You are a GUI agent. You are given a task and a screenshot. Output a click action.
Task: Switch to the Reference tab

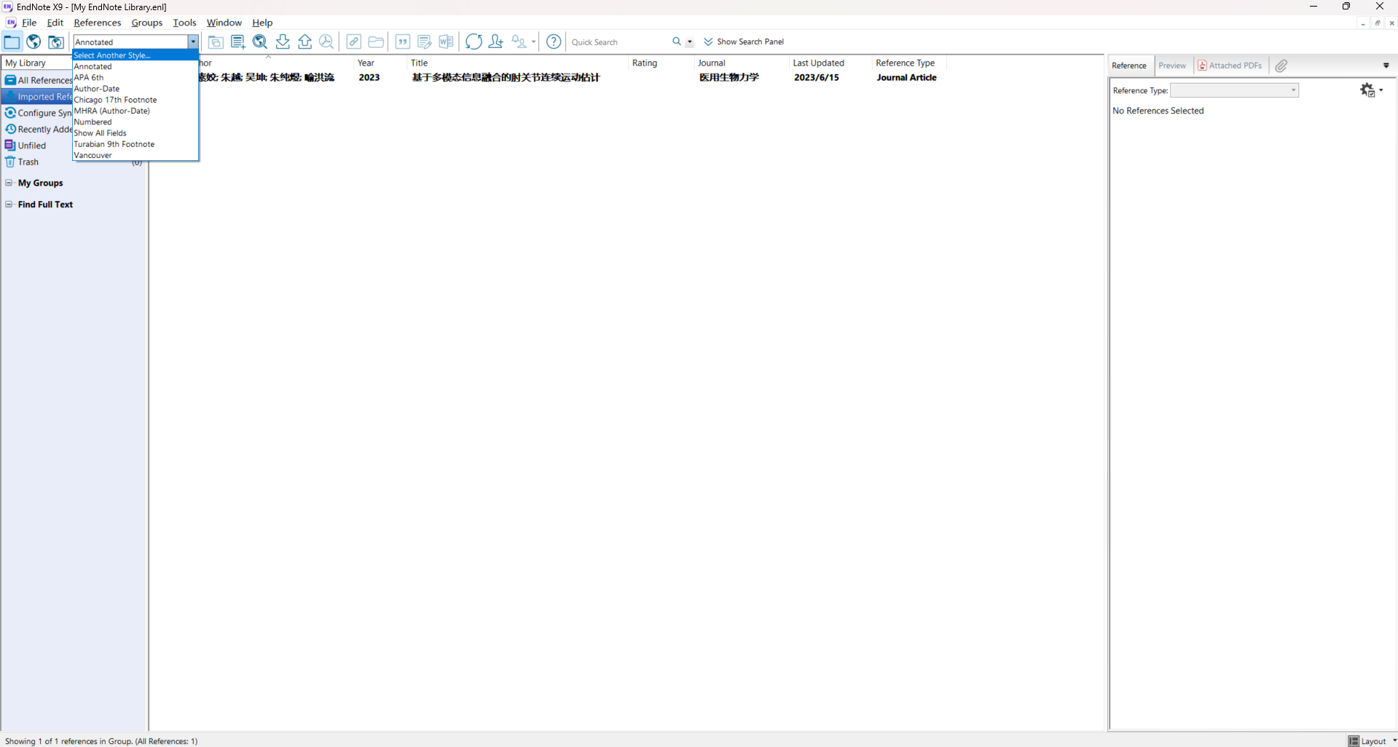(x=1129, y=66)
